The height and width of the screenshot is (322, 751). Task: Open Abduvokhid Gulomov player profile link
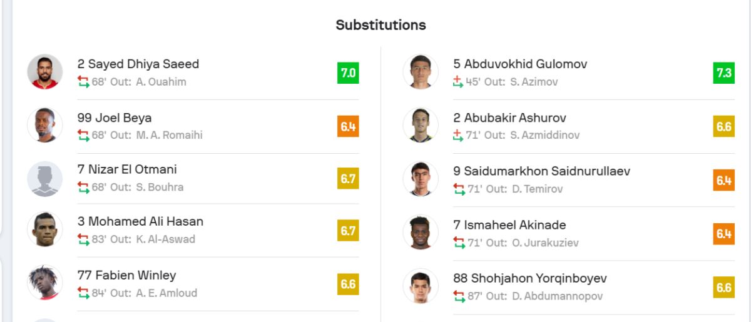pyautogui.click(x=520, y=64)
